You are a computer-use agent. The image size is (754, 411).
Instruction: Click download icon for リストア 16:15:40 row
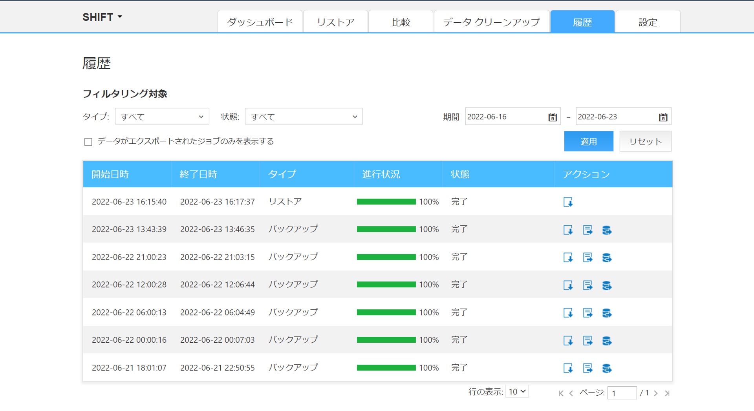(x=568, y=202)
